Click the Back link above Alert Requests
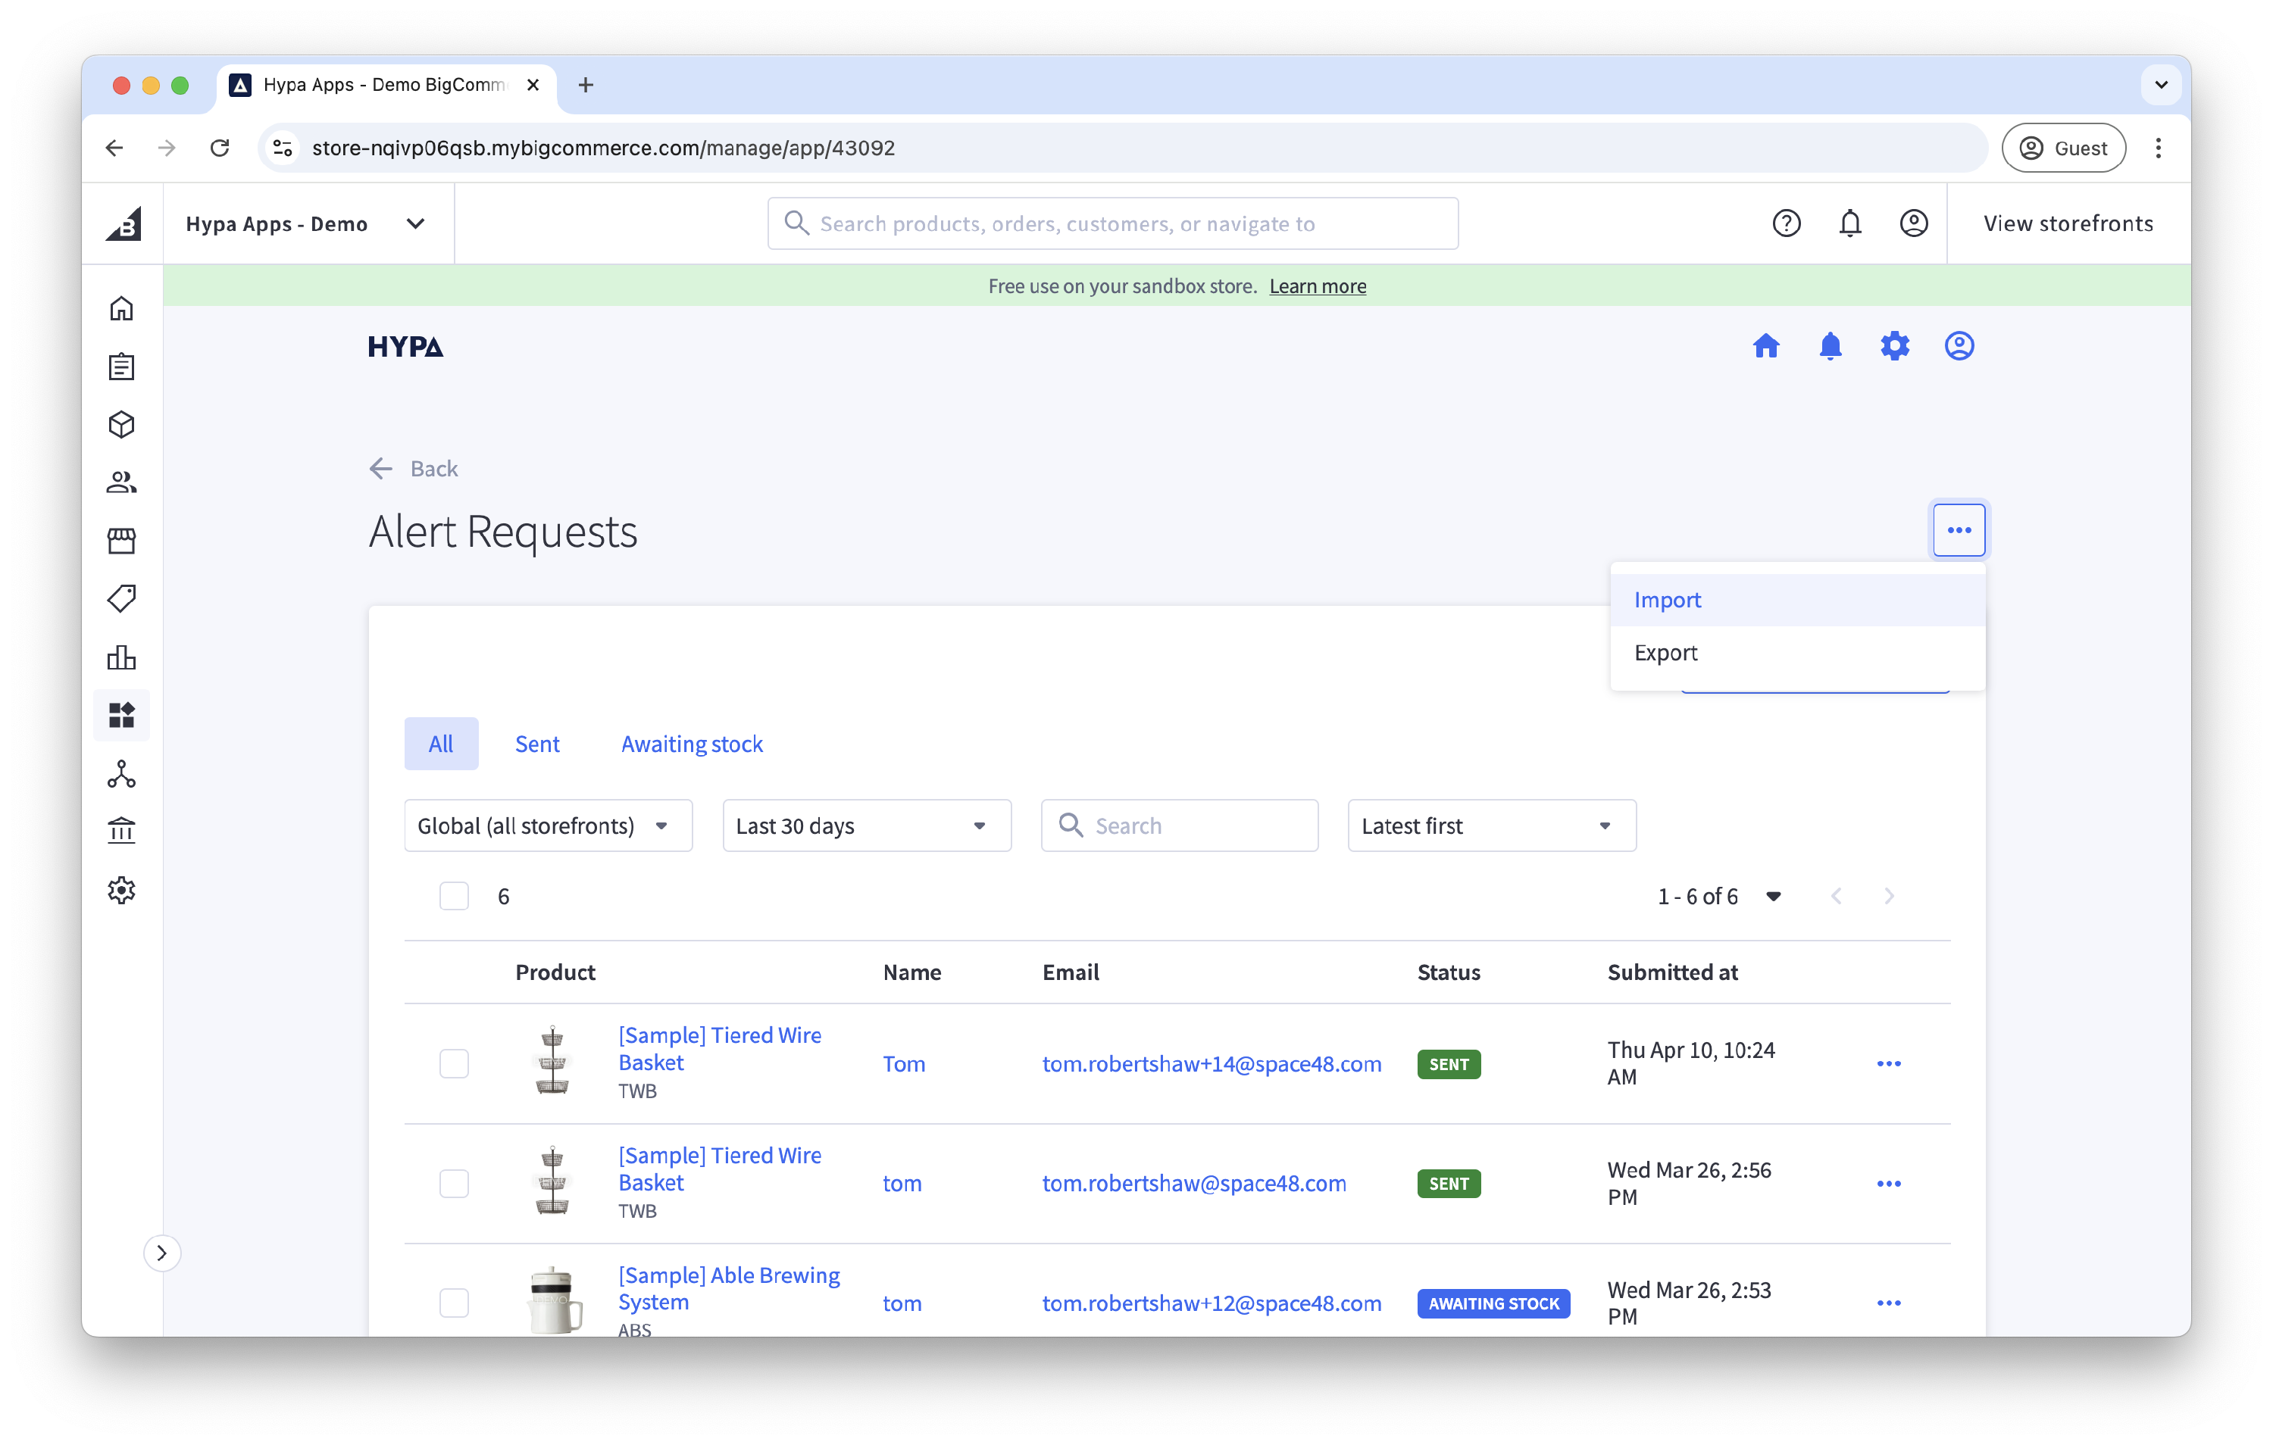The height and width of the screenshot is (1445, 2273). pos(414,468)
